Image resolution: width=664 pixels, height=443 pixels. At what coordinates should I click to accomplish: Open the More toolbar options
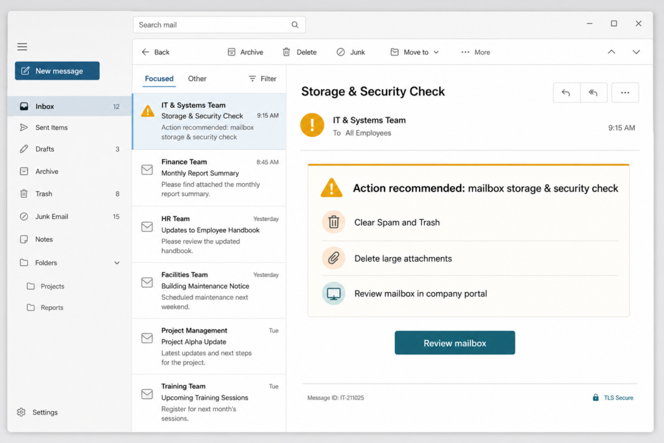pyautogui.click(x=475, y=52)
